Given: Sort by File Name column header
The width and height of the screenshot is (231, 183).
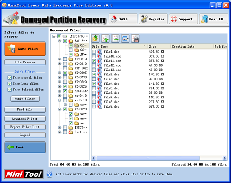Looking at the screenshot, I should pyautogui.click(x=119, y=46).
